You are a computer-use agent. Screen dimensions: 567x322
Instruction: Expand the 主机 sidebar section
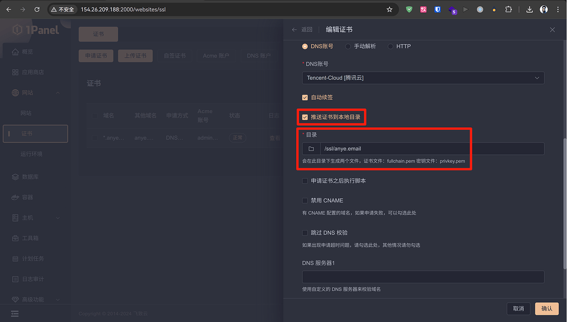(x=27, y=217)
